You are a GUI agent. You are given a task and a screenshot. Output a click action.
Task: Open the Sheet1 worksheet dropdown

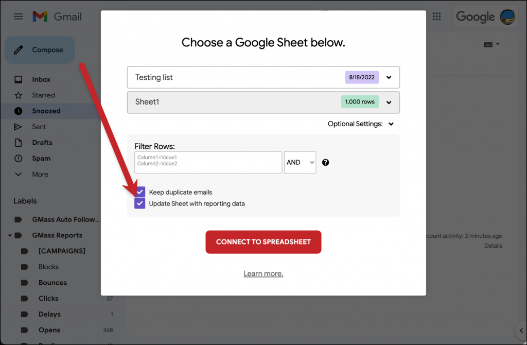tap(390, 102)
